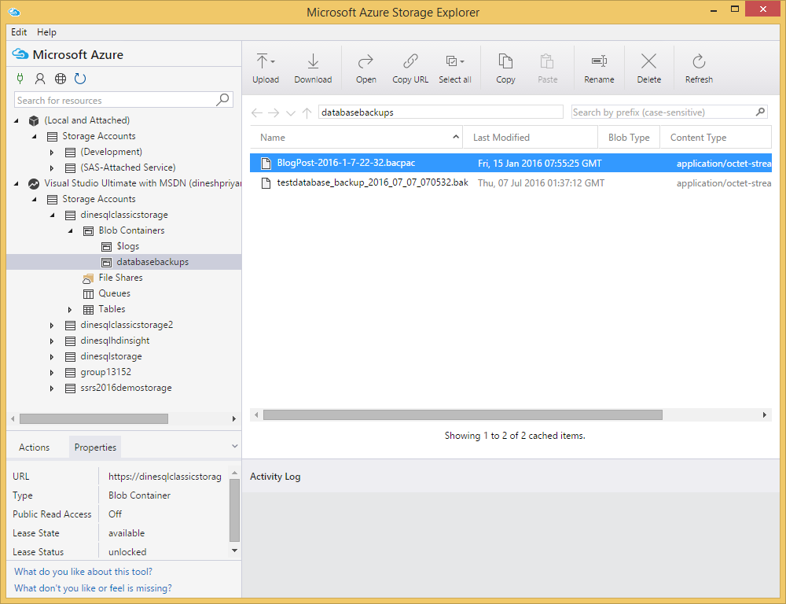Viewport: 786px width, 604px height.
Task: Go forward with the right arrow
Action: click(274, 113)
